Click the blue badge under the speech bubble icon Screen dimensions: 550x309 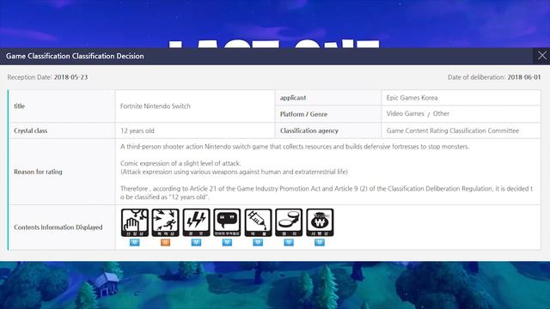click(x=227, y=242)
